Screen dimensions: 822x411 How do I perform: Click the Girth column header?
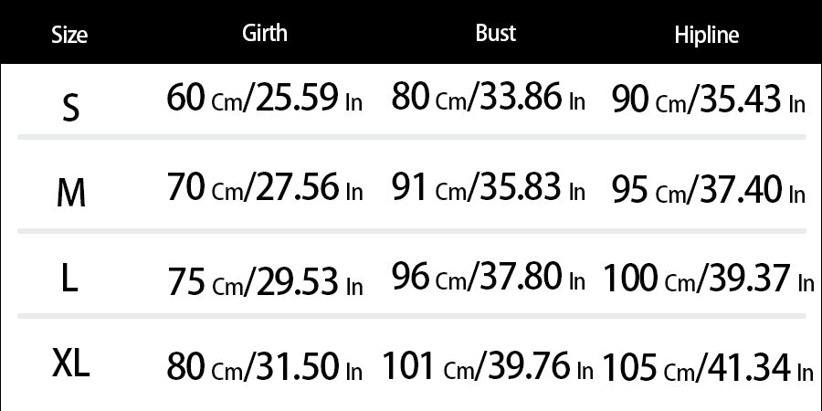click(x=265, y=33)
